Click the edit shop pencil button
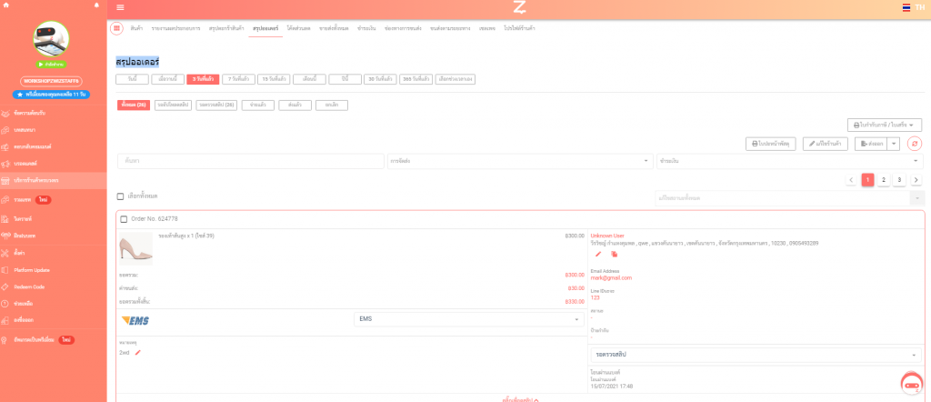This screenshot has width=931, height=402. pos(826,144)
